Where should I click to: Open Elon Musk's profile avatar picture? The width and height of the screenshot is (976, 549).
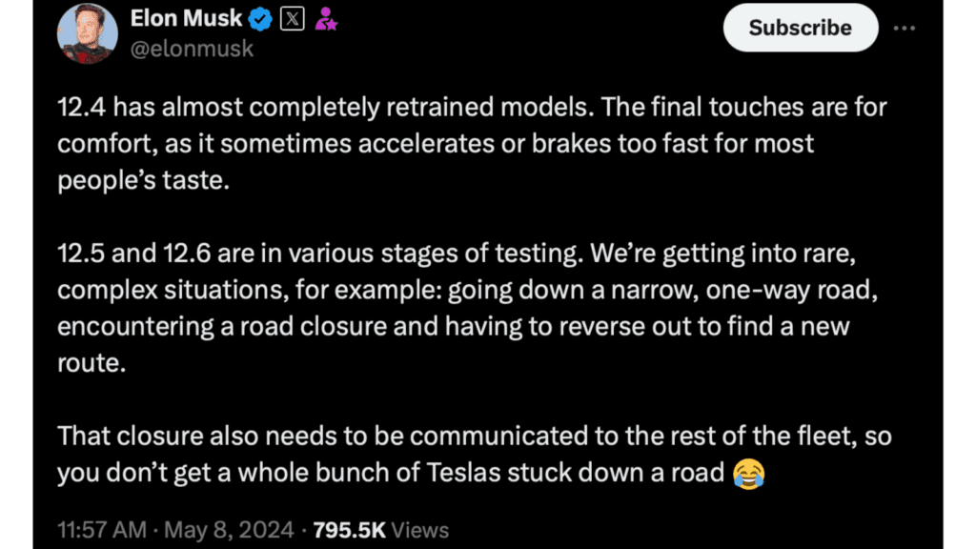pos(88,30)
